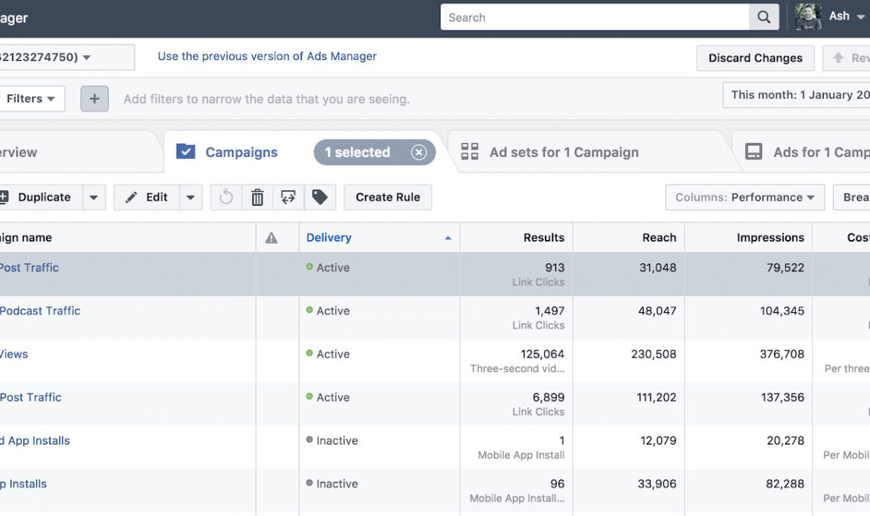Click the export/import arrows icon

click(289, 197)
